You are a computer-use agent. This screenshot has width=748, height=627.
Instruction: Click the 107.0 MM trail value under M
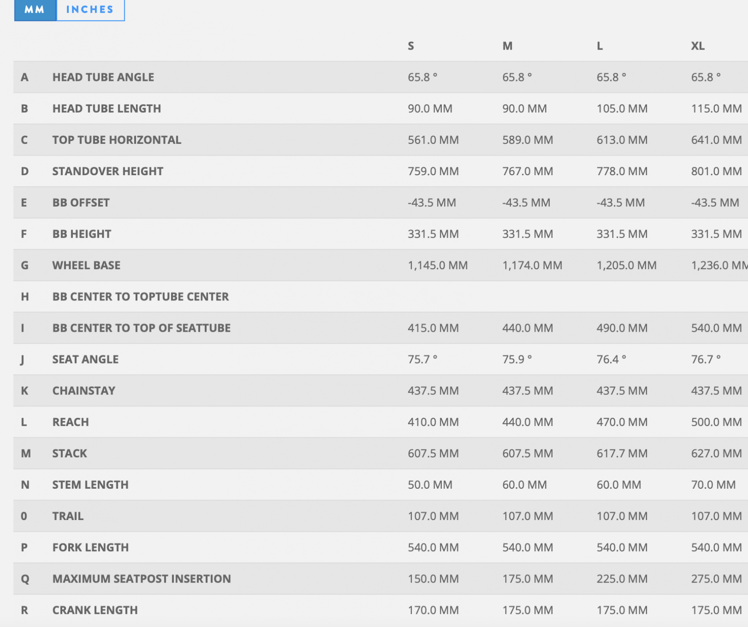pyautogui.click(x=528, y=516)
